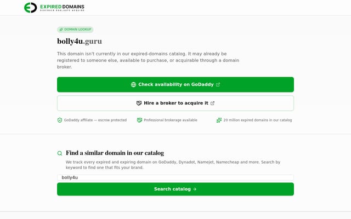Click the bolly4u.guru domain heading
351x219 pixels.
point(80,42)
